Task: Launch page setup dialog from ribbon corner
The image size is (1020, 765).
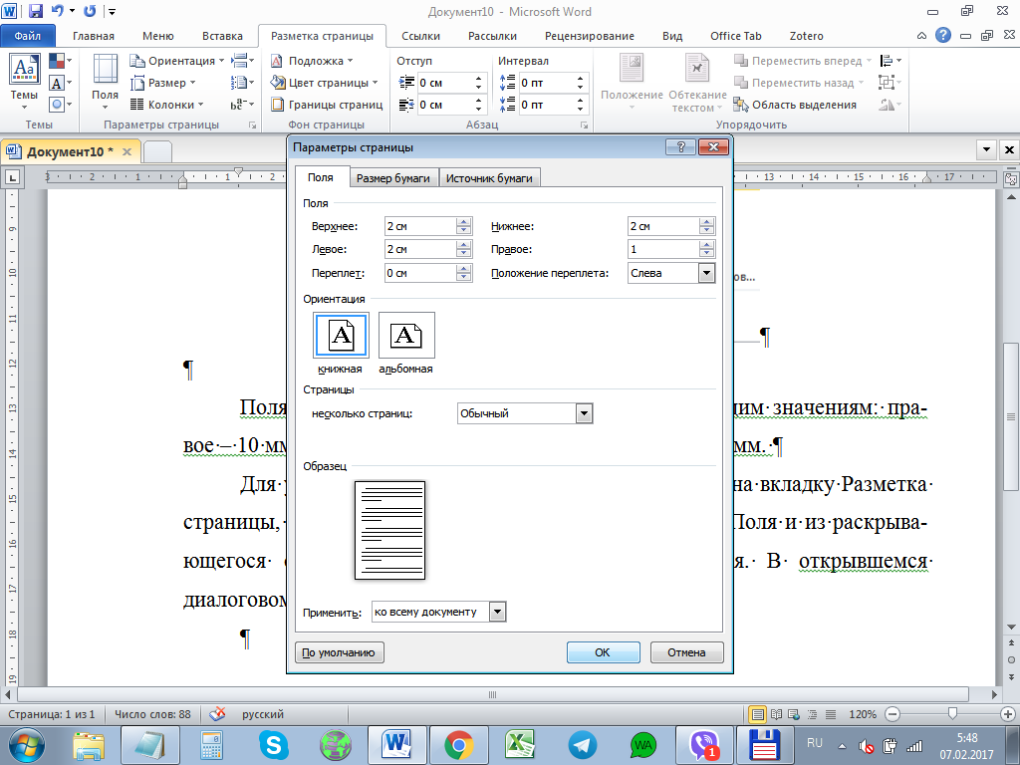Action: click(x=252, y=125)
